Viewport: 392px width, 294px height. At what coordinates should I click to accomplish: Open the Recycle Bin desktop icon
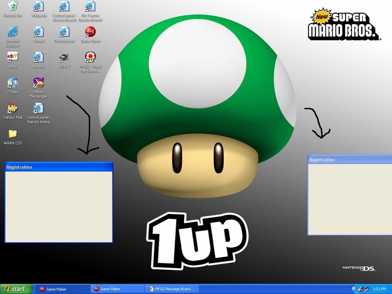(x=13, y=7)
